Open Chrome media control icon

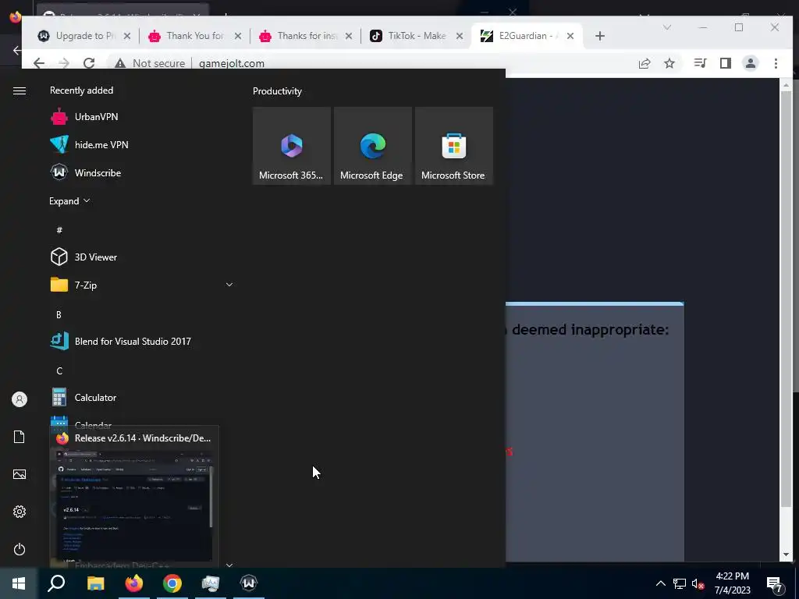[x=700, y=63]
